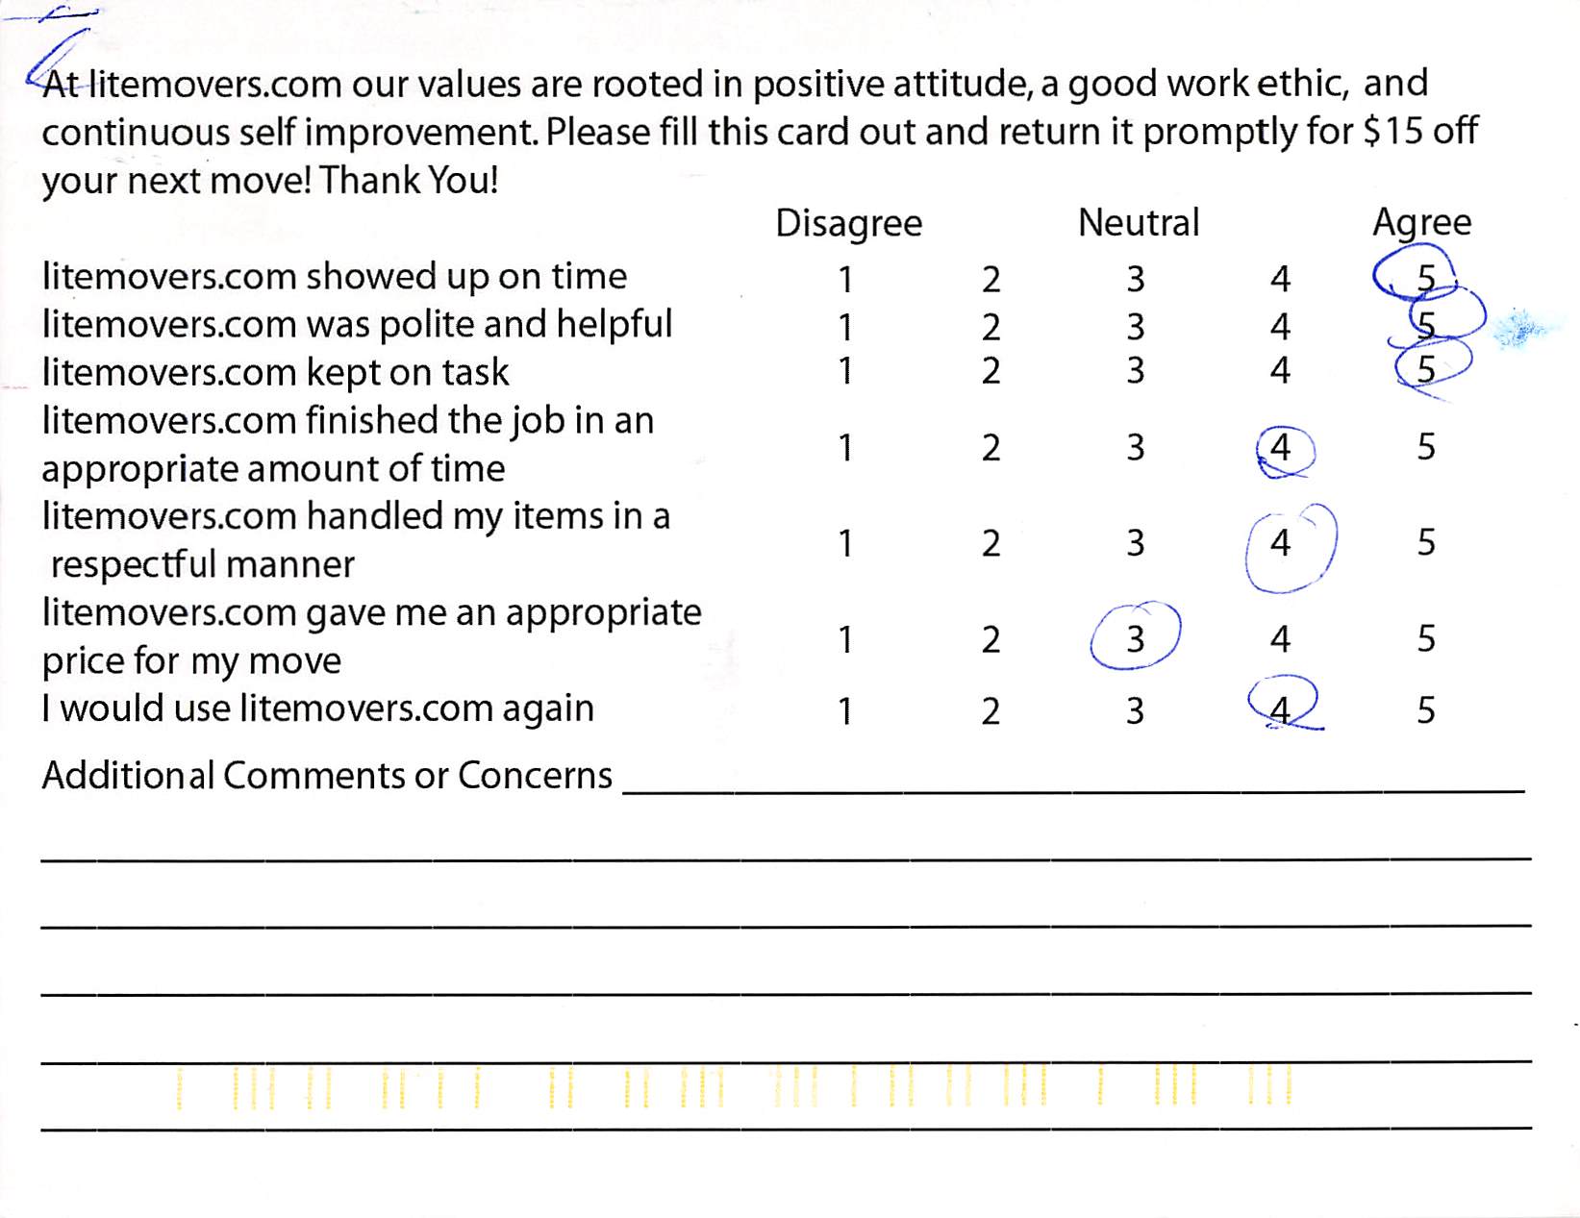Select rating 5 for finished job in appropriate time

(1426, 447)
